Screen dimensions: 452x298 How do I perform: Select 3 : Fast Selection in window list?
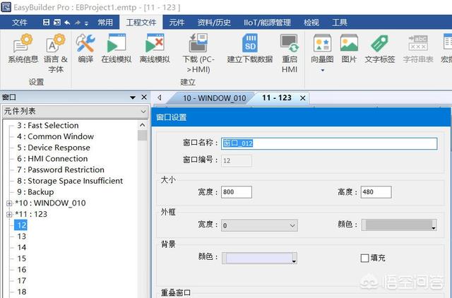[x=47, y=126]
